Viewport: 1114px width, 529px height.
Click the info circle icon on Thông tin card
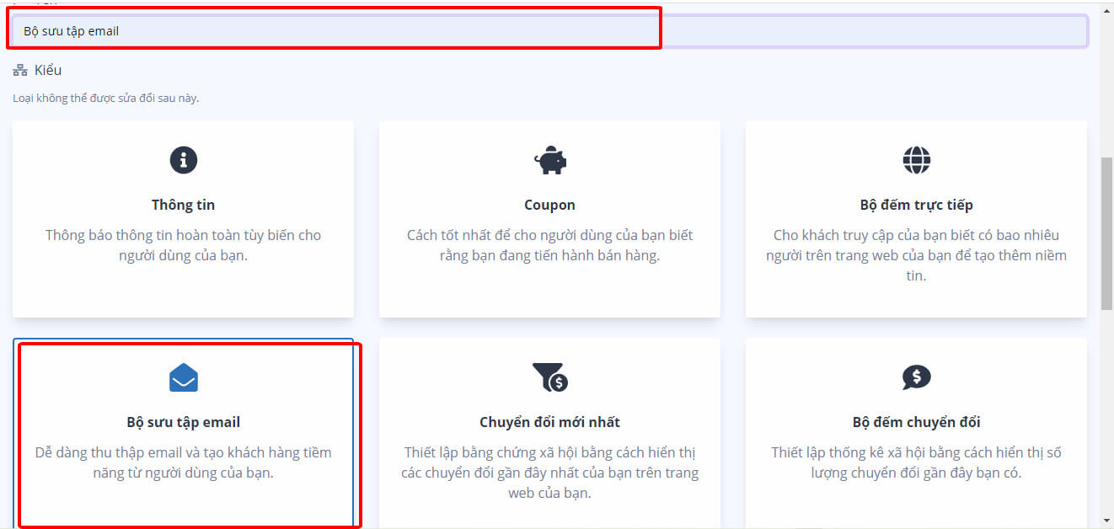tap(183, 159)
